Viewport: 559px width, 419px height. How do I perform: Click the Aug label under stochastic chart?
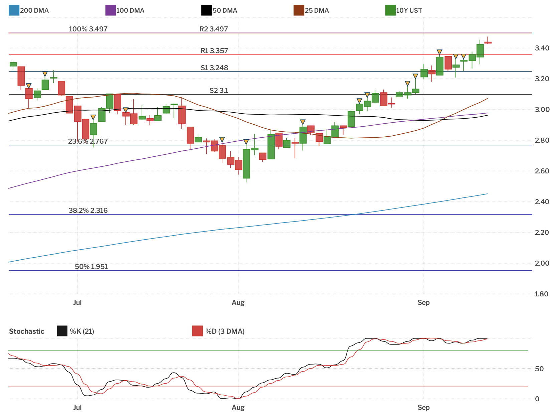tap(238, 408)
